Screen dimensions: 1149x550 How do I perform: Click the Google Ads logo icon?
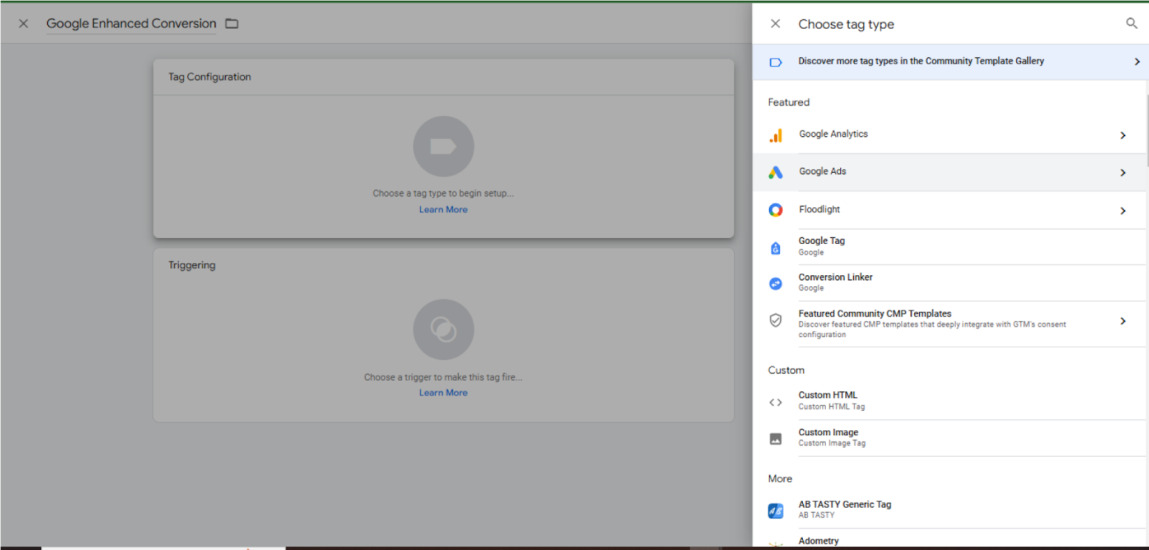776,172
